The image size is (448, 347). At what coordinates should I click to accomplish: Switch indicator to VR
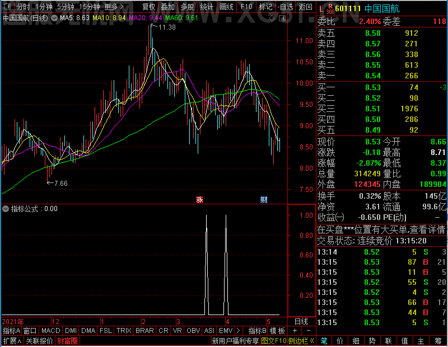coord(177,331)
